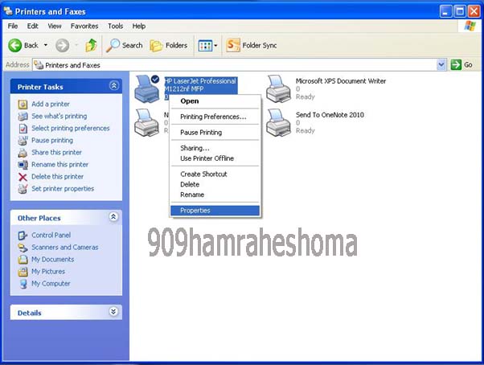
Task: Select the HP LaserJet Professional printer icon
Action: (x=146, y=89)
